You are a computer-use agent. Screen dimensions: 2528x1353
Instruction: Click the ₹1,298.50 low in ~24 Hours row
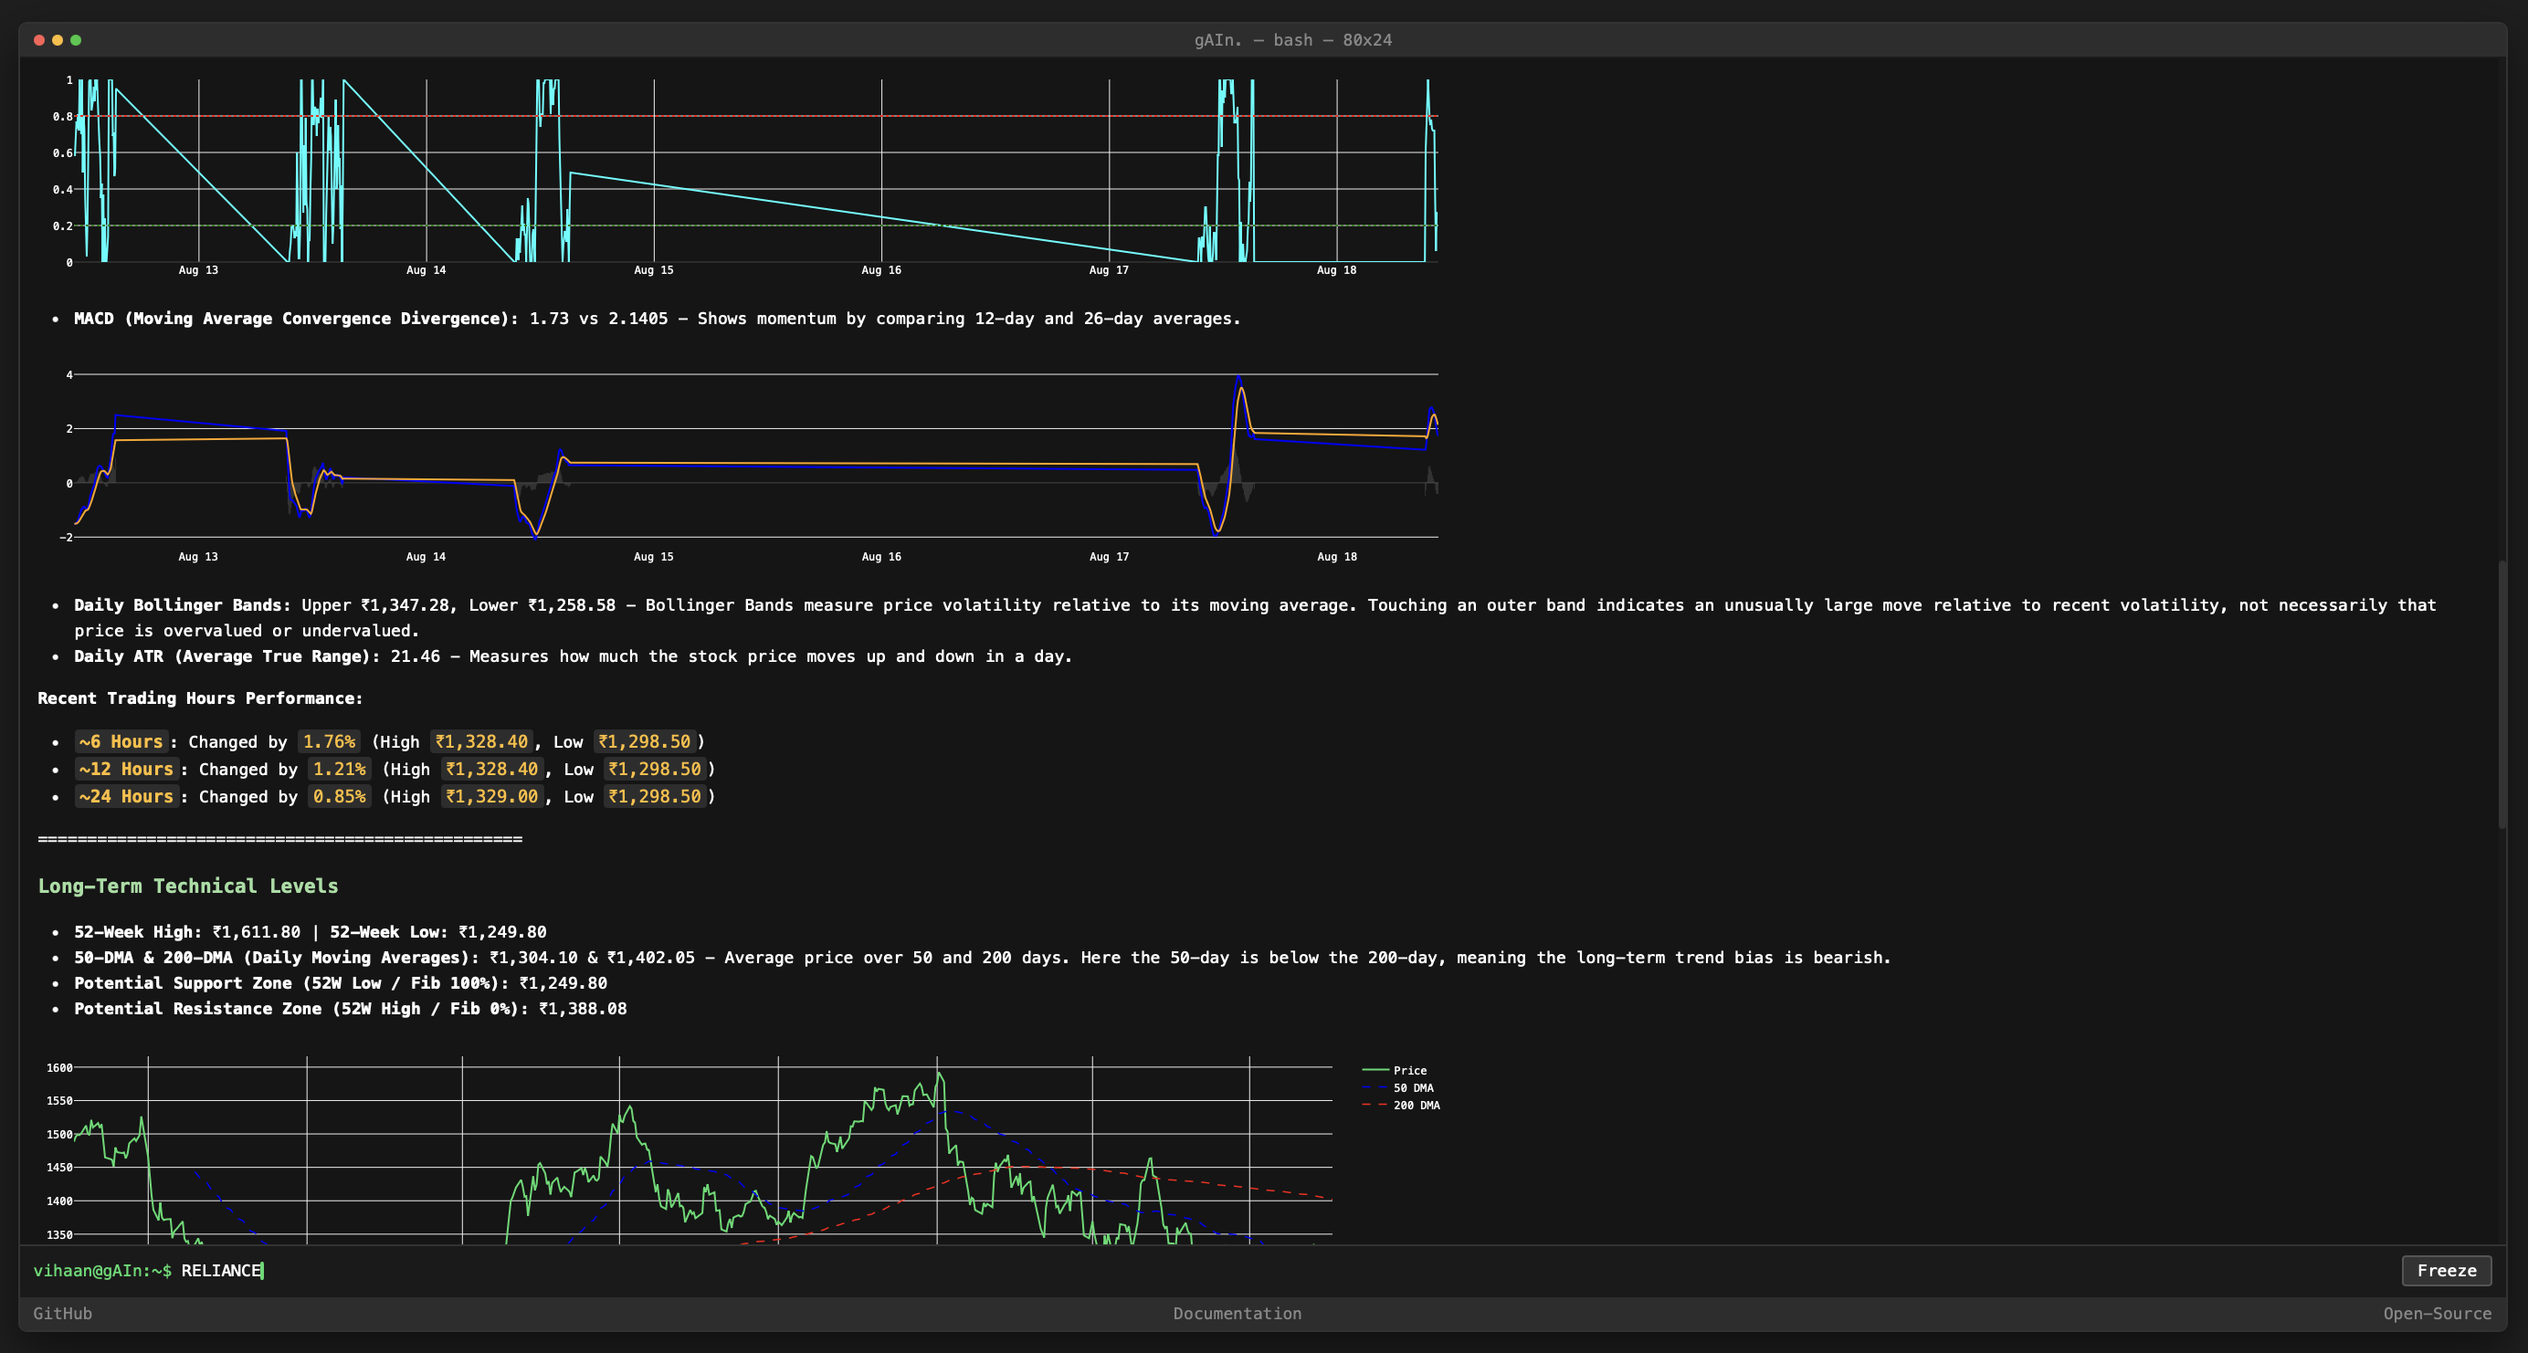655,797
